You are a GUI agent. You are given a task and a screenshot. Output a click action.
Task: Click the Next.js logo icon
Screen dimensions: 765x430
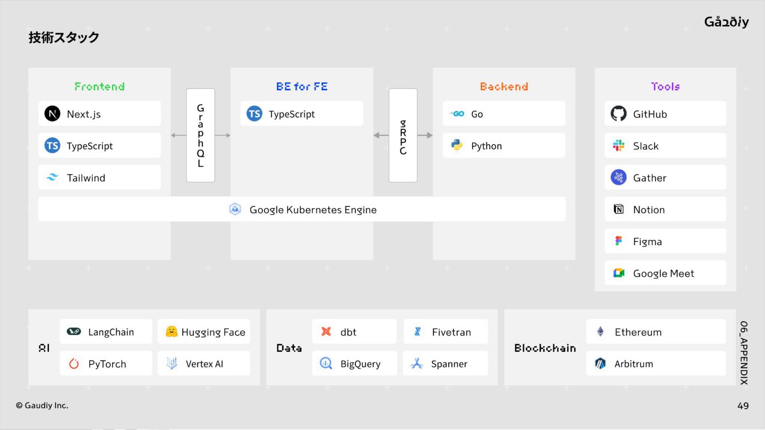52,114
